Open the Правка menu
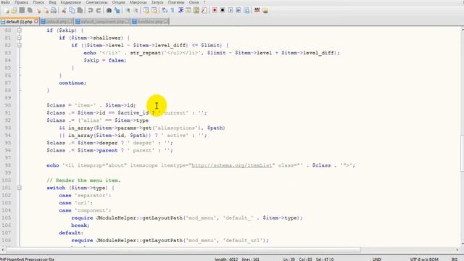 (21, 2)
